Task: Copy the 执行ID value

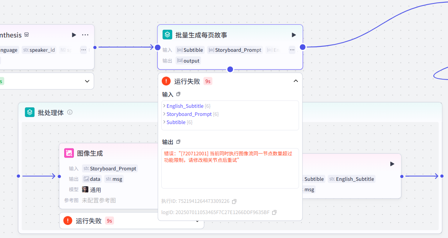Action: coord(234,201)
